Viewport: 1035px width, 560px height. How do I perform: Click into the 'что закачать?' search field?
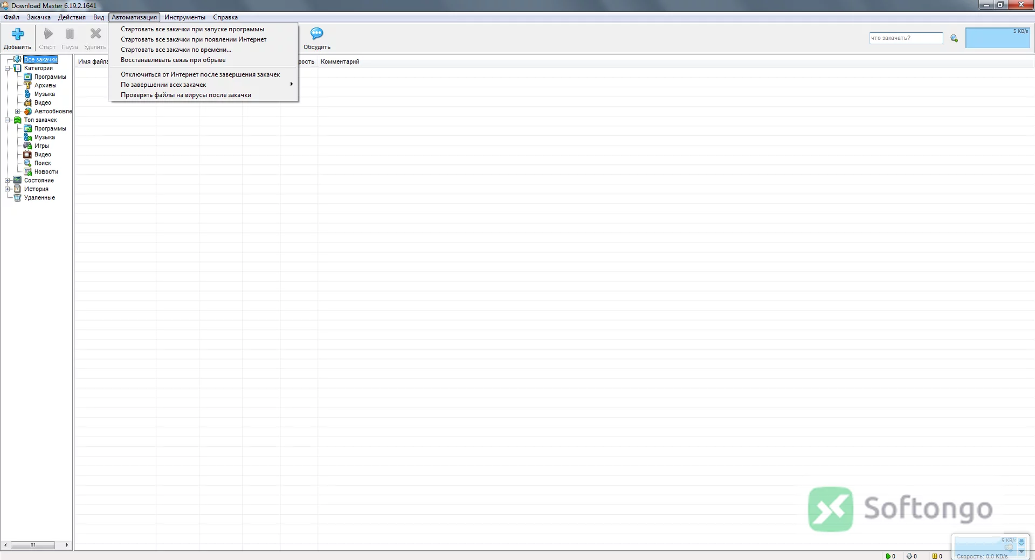906,38
